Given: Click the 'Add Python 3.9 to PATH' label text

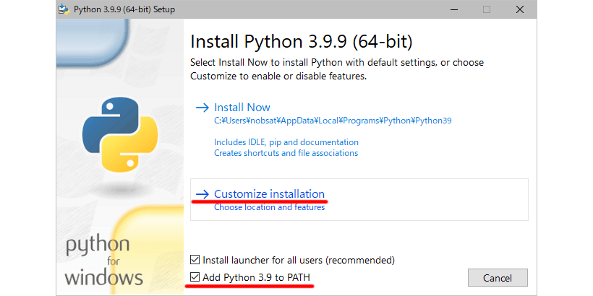Looking at the screenshot, I should (x=258, y=277).
